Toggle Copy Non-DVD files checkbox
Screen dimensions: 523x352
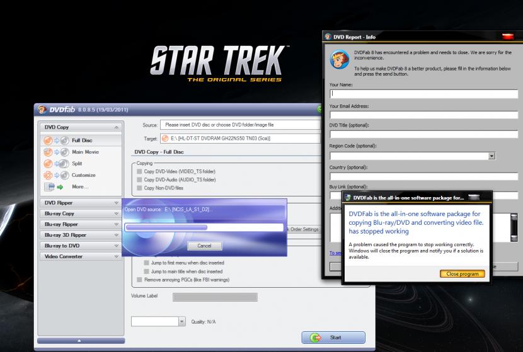coord(139,188)
